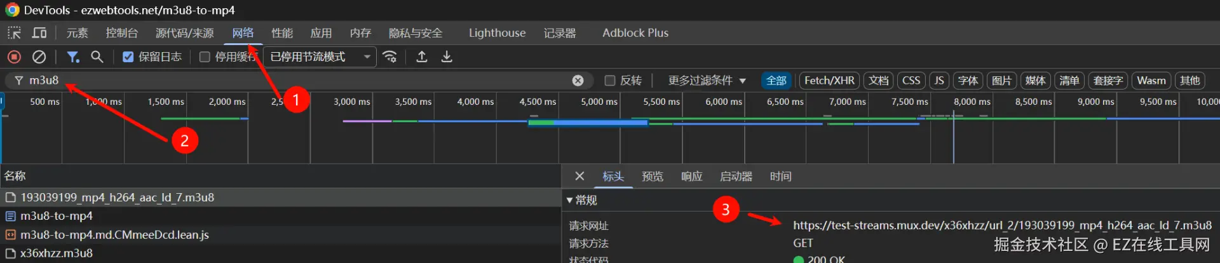1220x263 pixels.
Task: Filter by 图片 requests
Action: pos(1001,81)
